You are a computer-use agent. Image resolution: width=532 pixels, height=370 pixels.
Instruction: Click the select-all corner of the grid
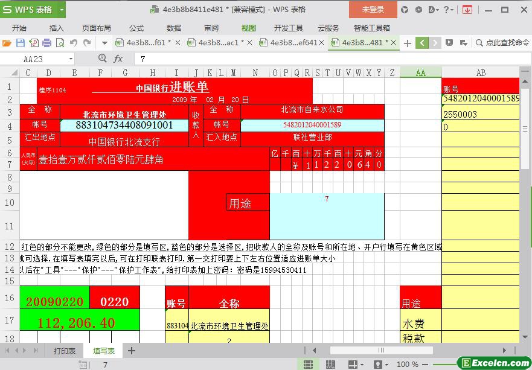click(x=14, y=72)
